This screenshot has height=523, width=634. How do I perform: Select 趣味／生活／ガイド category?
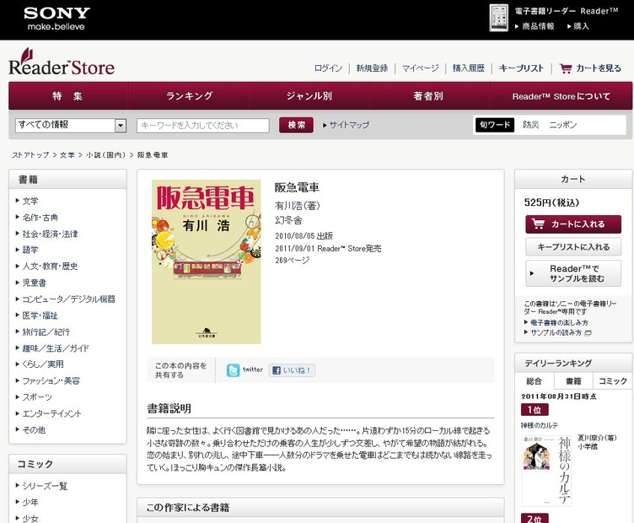[x=56, y=348]
